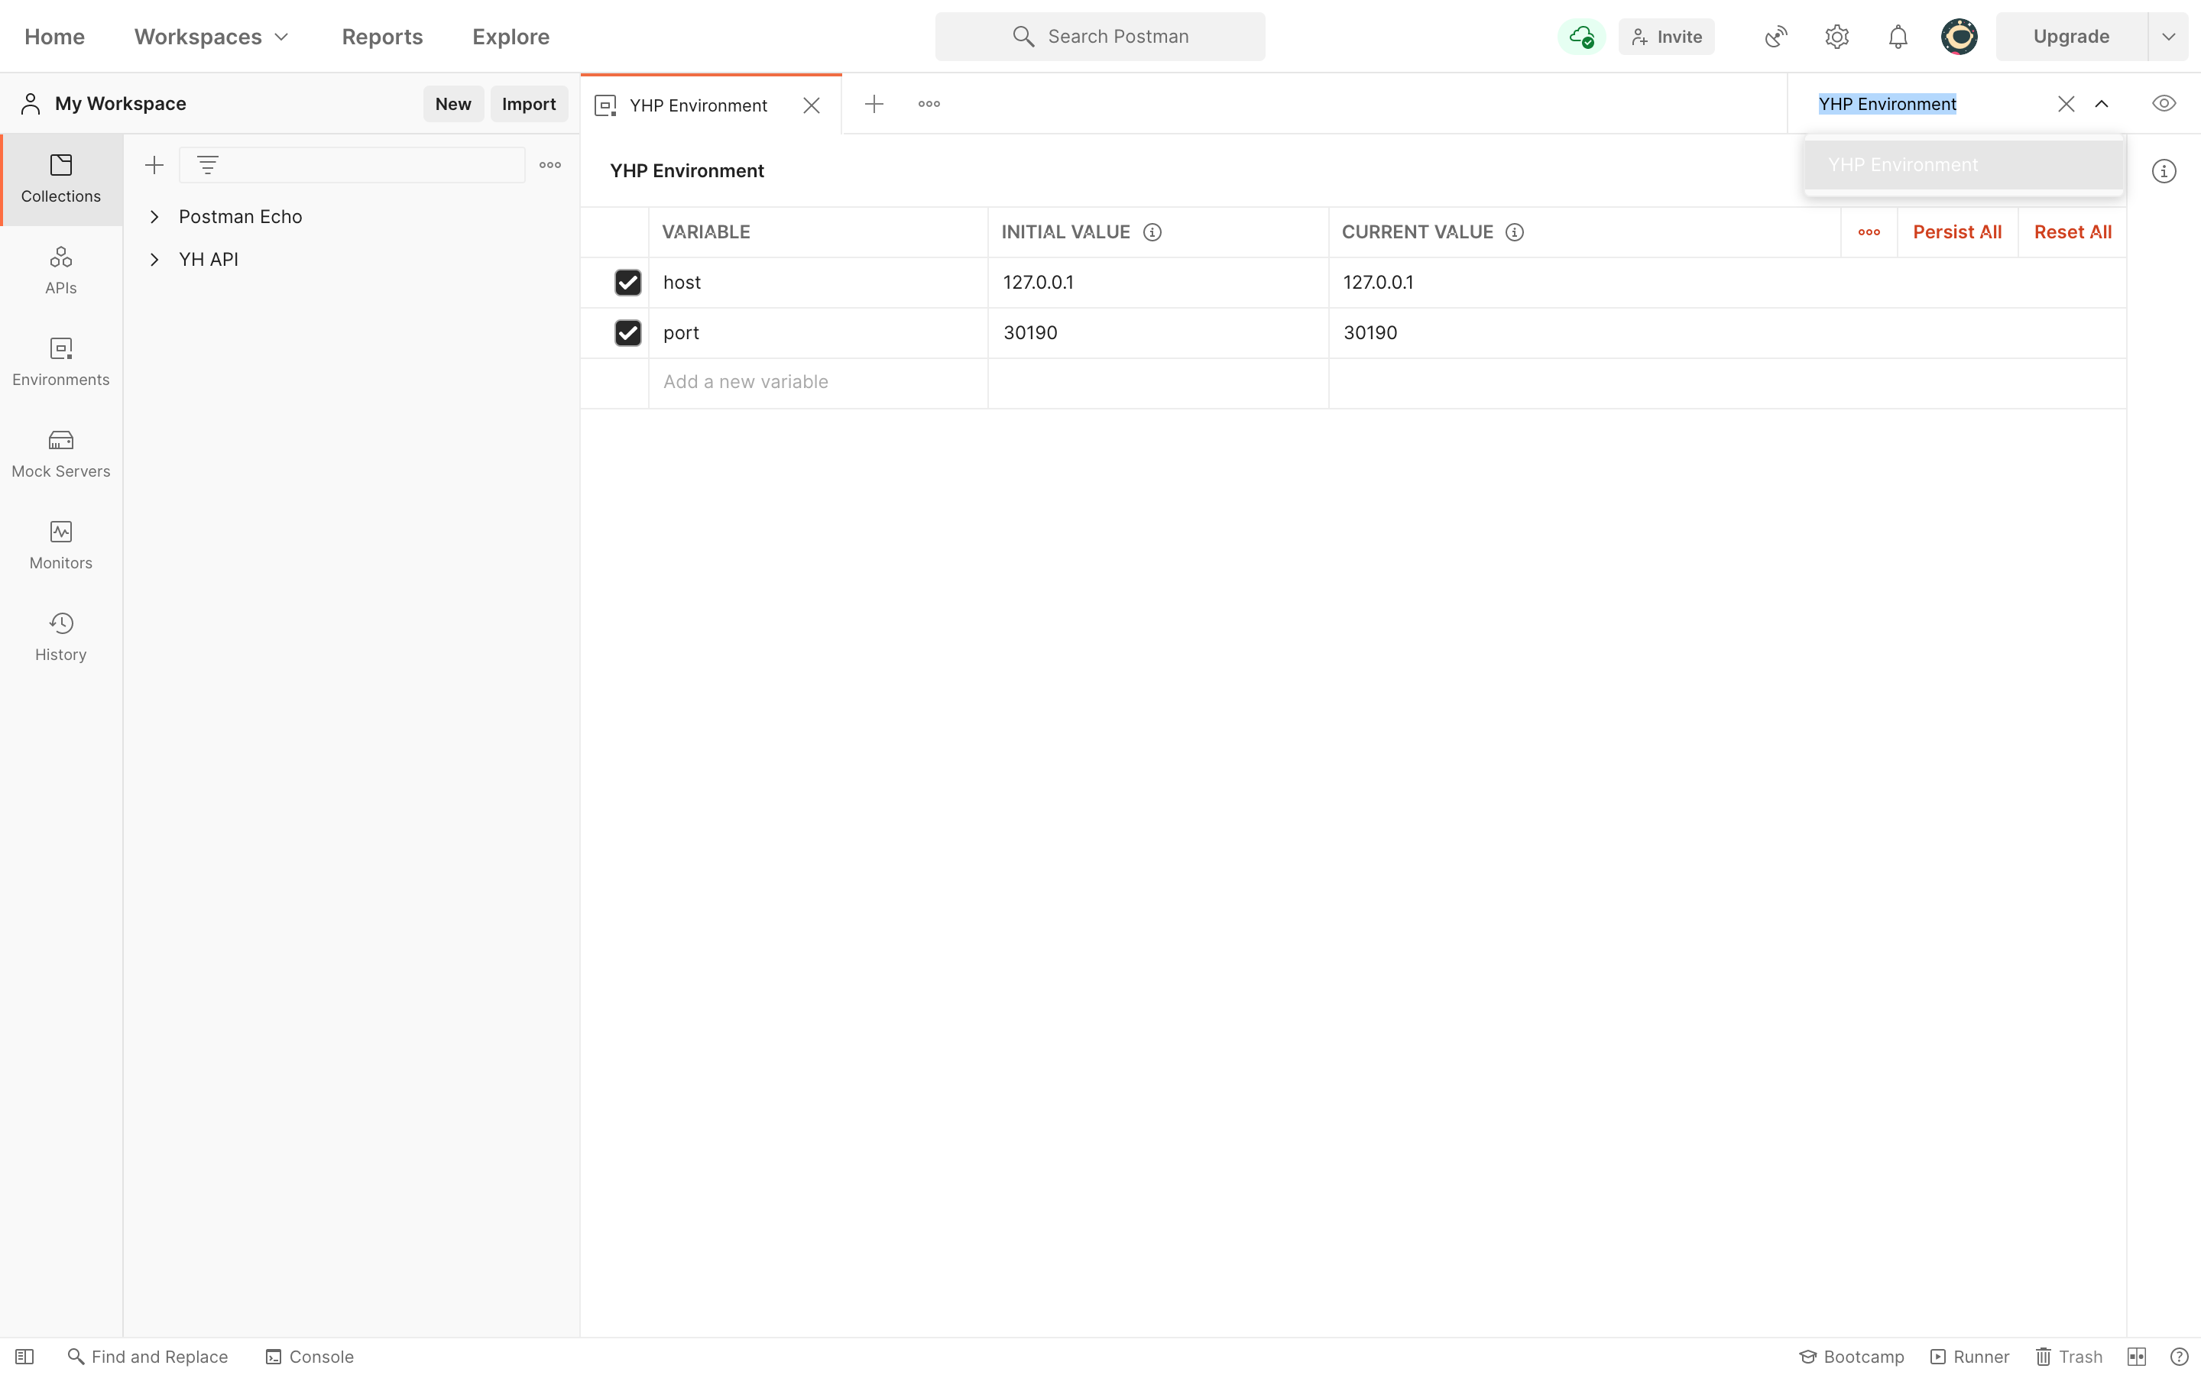Open the settings gear icon
Screen dimensions: 2201x1375
[1836, 35]
